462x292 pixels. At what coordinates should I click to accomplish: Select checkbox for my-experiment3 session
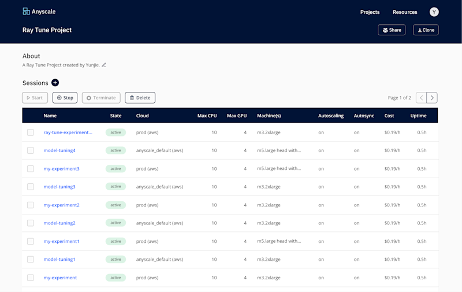(31, 169)
